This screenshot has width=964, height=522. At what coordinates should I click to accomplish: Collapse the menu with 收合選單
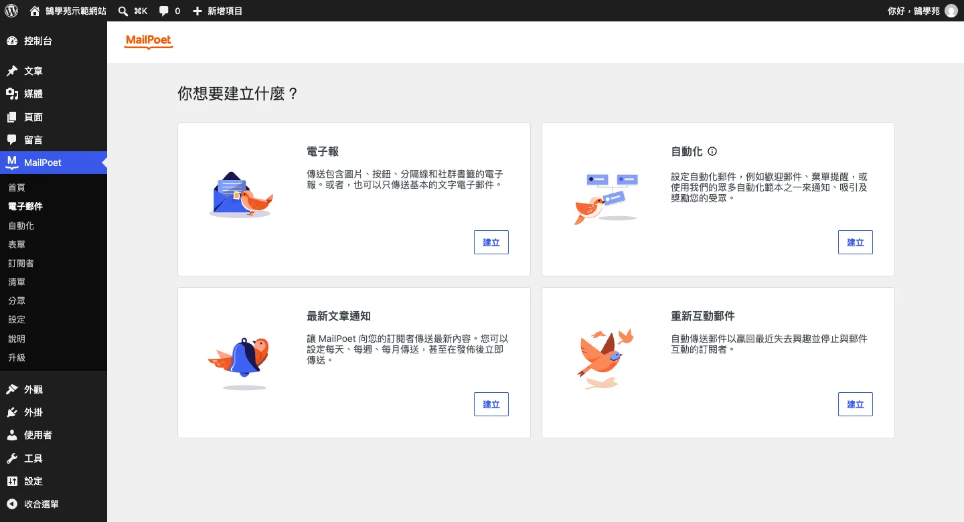(x=33, y=504)
